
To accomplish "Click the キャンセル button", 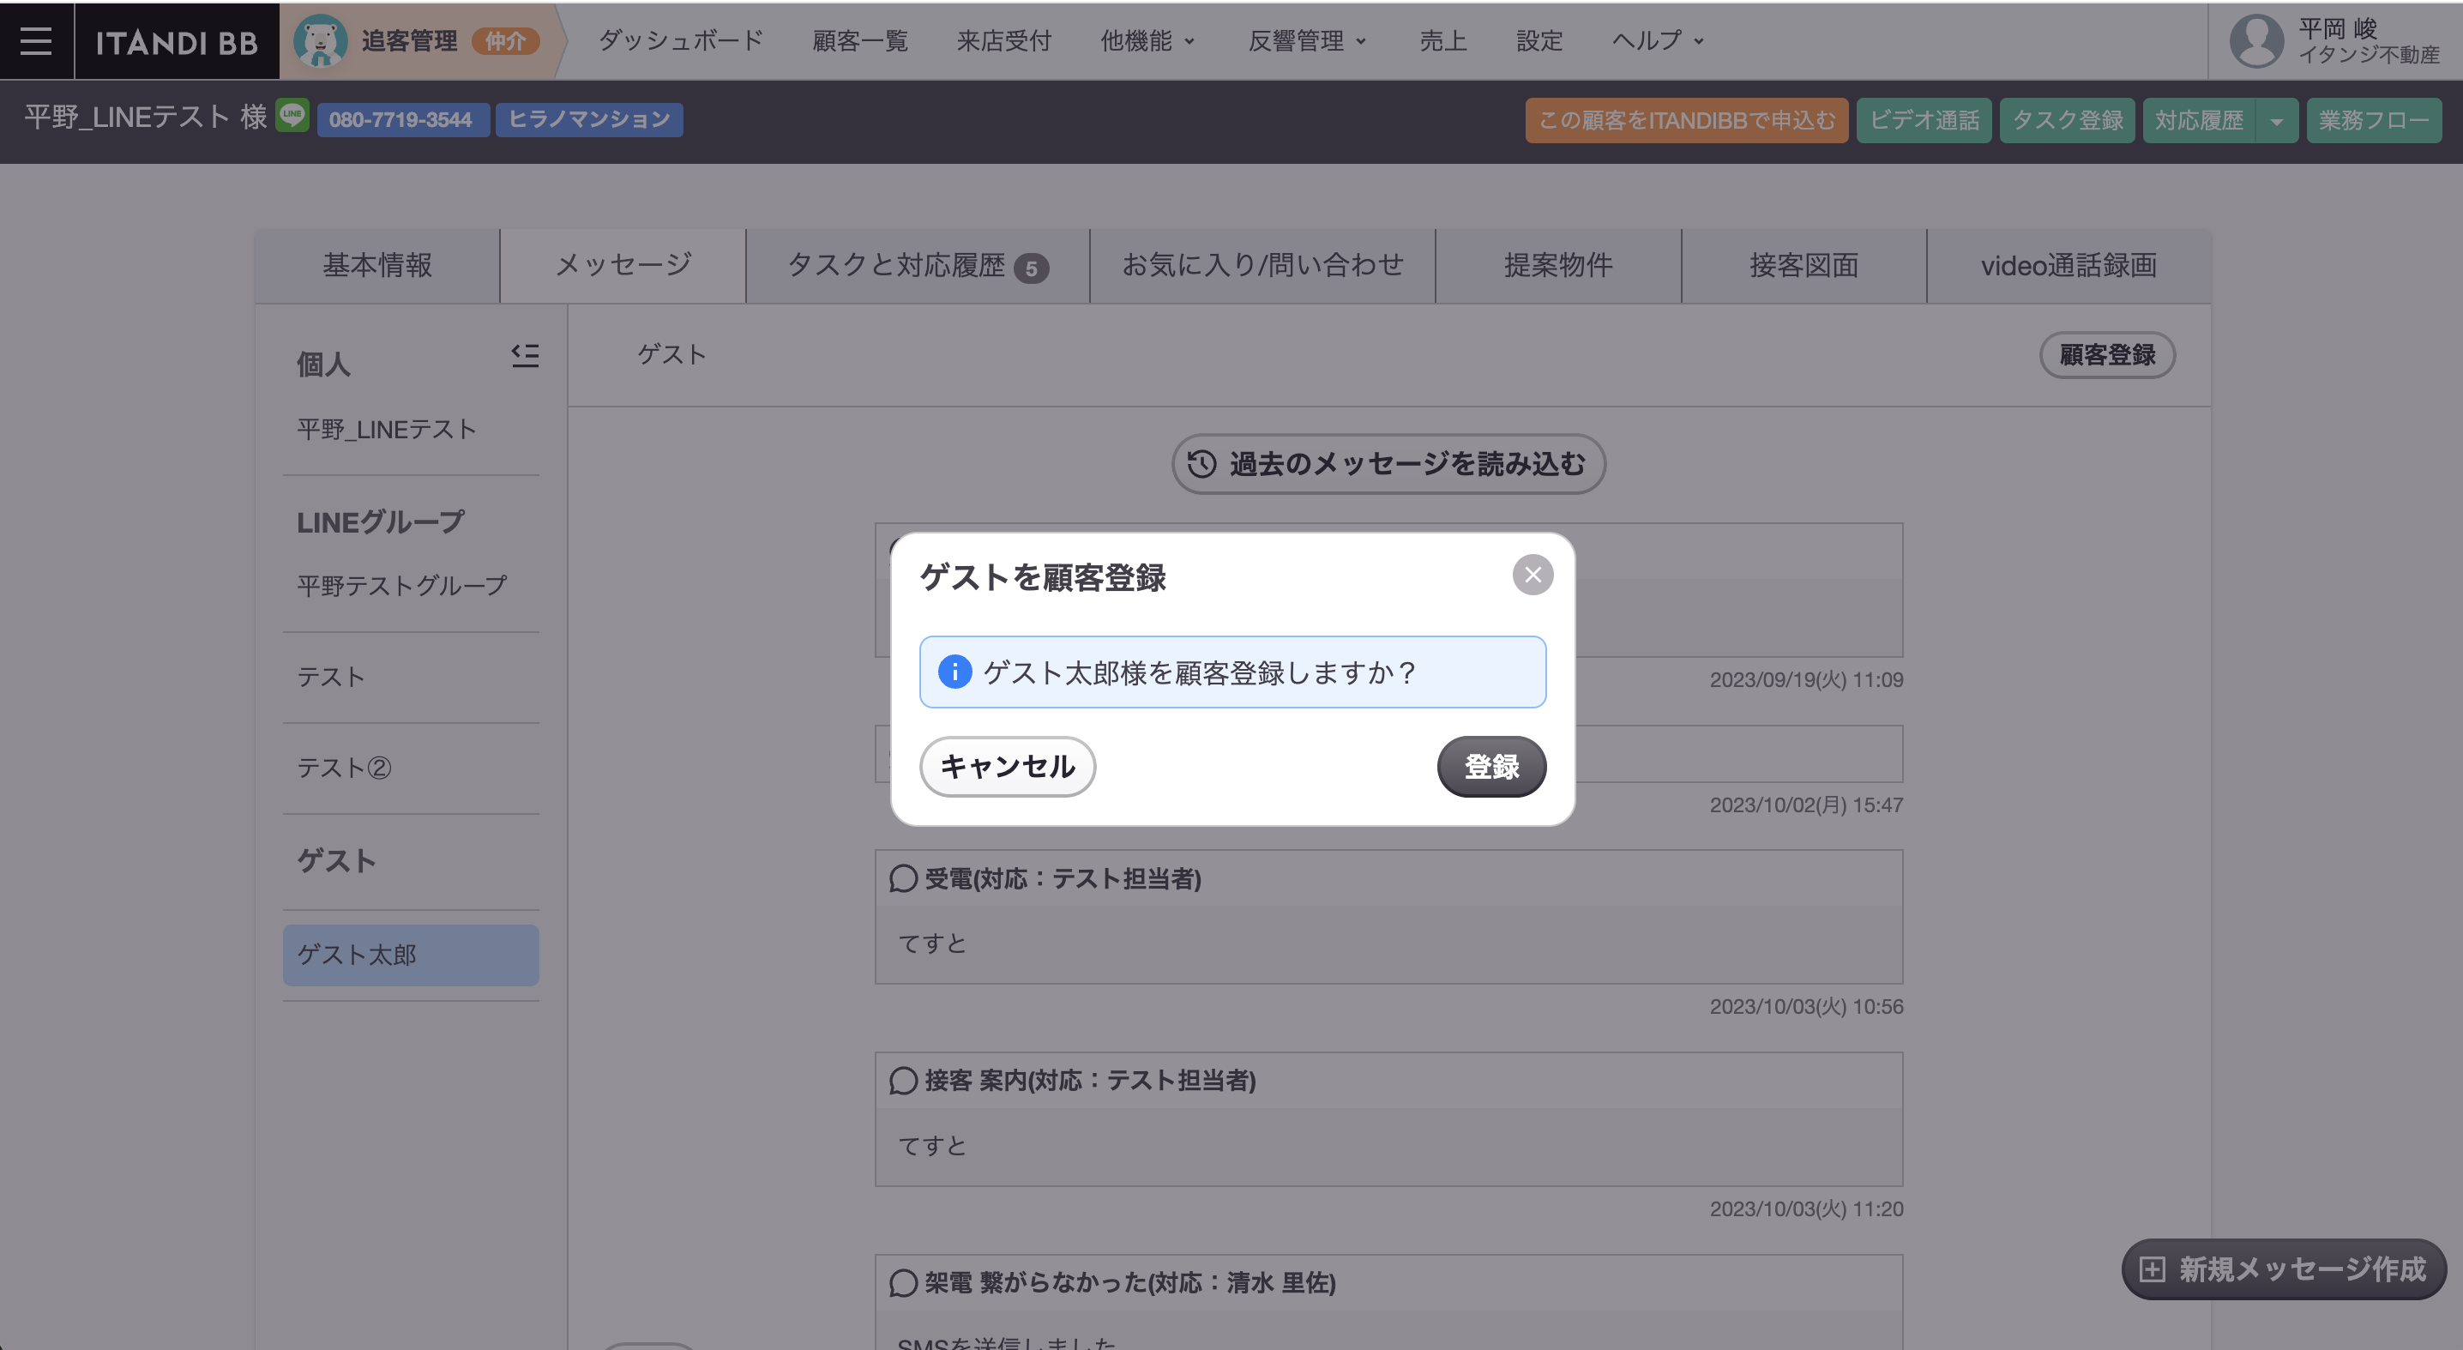I will coord(1008,766).
